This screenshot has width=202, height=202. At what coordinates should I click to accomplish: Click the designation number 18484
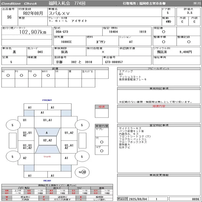point(113,32)
